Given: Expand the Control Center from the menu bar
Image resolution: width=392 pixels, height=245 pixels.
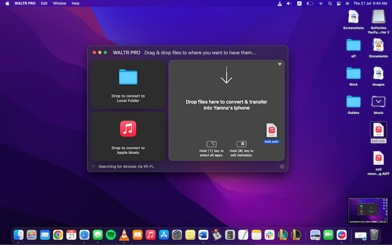Looking at the screenshot, I should (339, 3).
